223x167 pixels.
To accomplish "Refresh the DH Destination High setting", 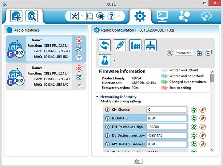I will tap(194, 127).
